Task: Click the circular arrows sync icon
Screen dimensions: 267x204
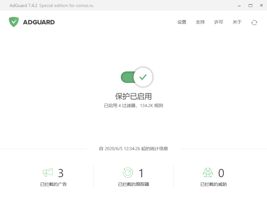Action: point(254,22)
